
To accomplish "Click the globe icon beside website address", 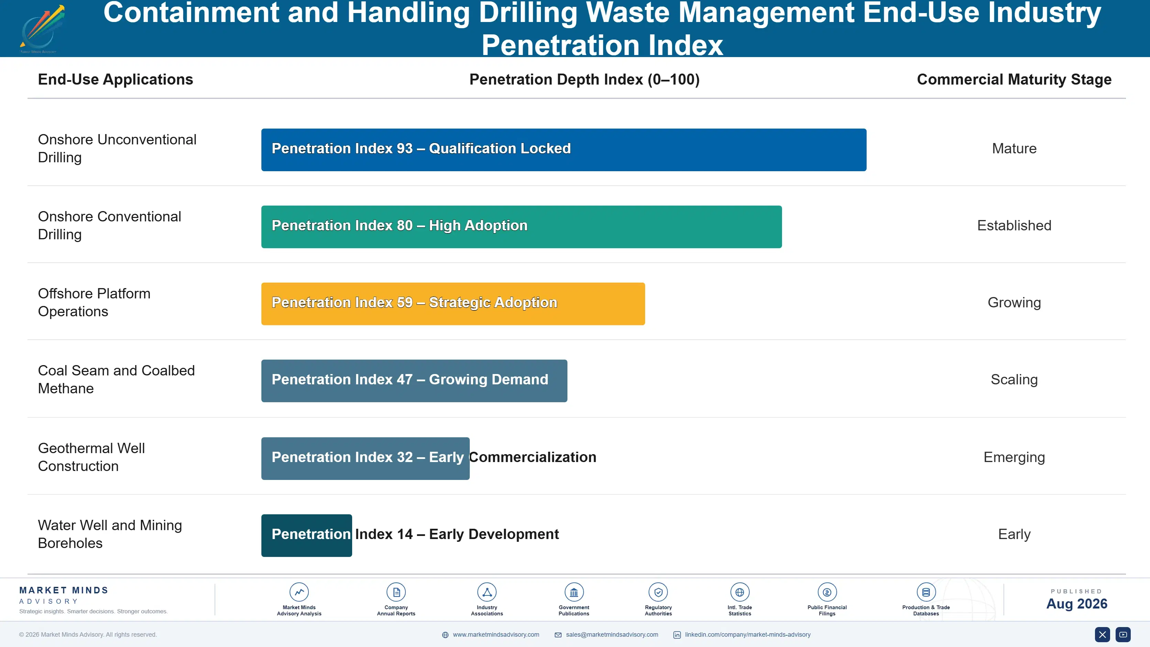I will [x=445, y=635].
